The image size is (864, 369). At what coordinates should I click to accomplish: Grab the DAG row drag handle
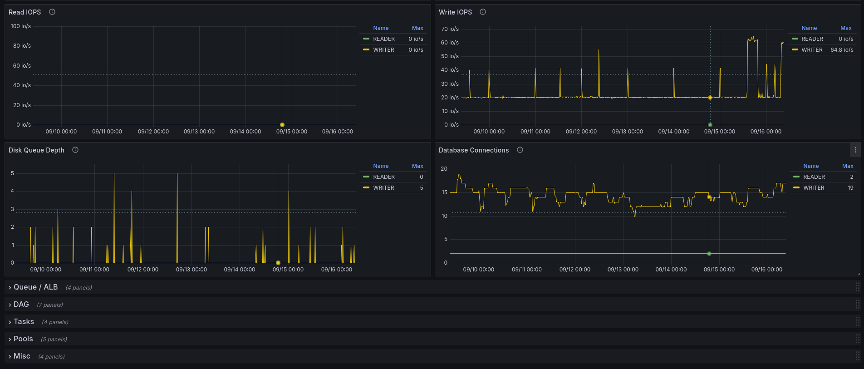tap(857, 304)
